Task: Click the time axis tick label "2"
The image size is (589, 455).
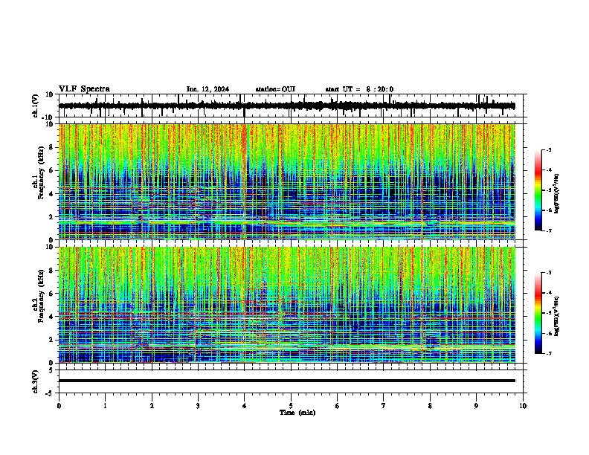Action: (x=152, y=406)
